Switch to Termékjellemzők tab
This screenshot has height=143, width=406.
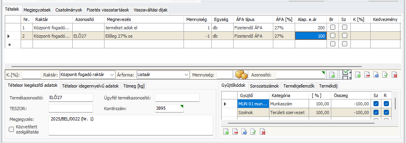point(299,86)
